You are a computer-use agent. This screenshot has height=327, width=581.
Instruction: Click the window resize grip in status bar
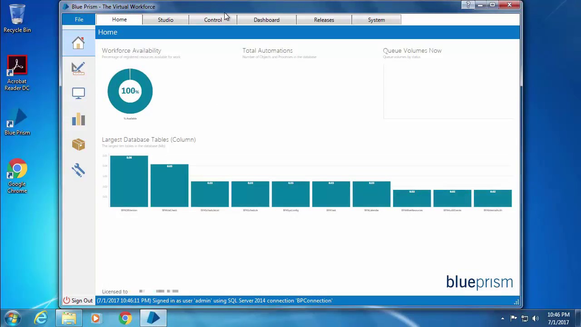tap(516, 302)
